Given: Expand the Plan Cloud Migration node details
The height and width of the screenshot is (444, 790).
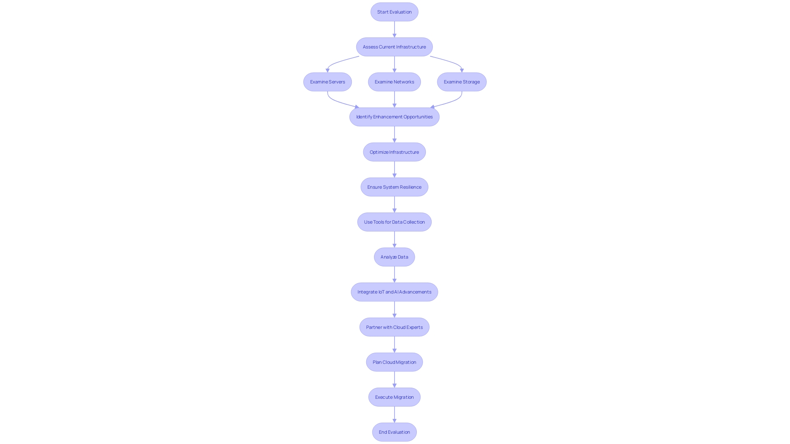Looking at the screenshot, I should coord(395,362).
